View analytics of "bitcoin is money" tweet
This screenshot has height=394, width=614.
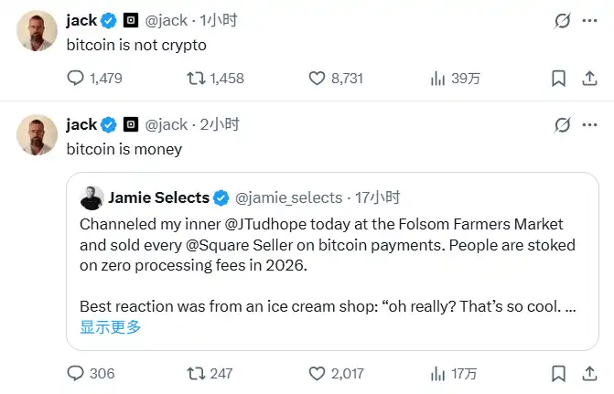click(438, 373)
